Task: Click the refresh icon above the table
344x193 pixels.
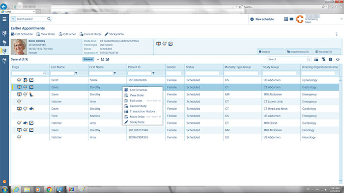Action: 338,59
